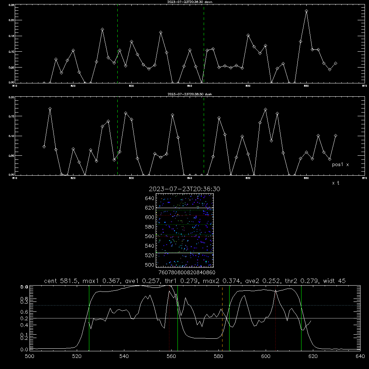This screenshot has height=369, width=369.
Task: Click the "cent 581.5" value in the stats line
Action: point(61,281)
